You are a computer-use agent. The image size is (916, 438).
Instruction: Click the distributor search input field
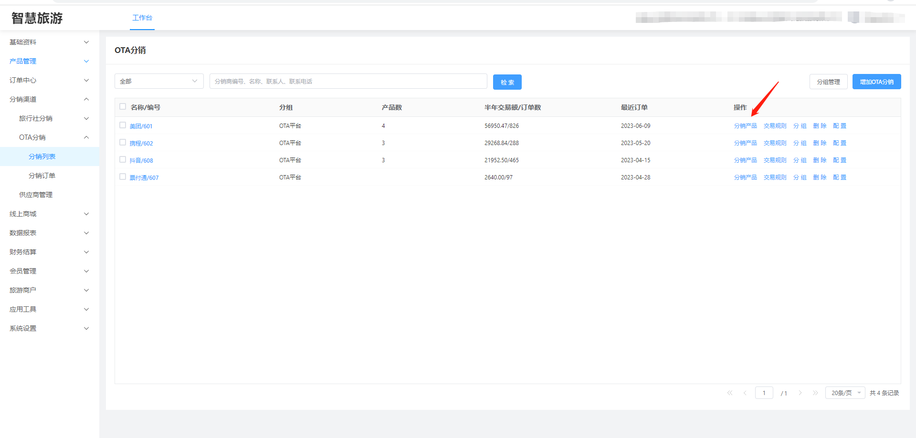click(348, 82)
